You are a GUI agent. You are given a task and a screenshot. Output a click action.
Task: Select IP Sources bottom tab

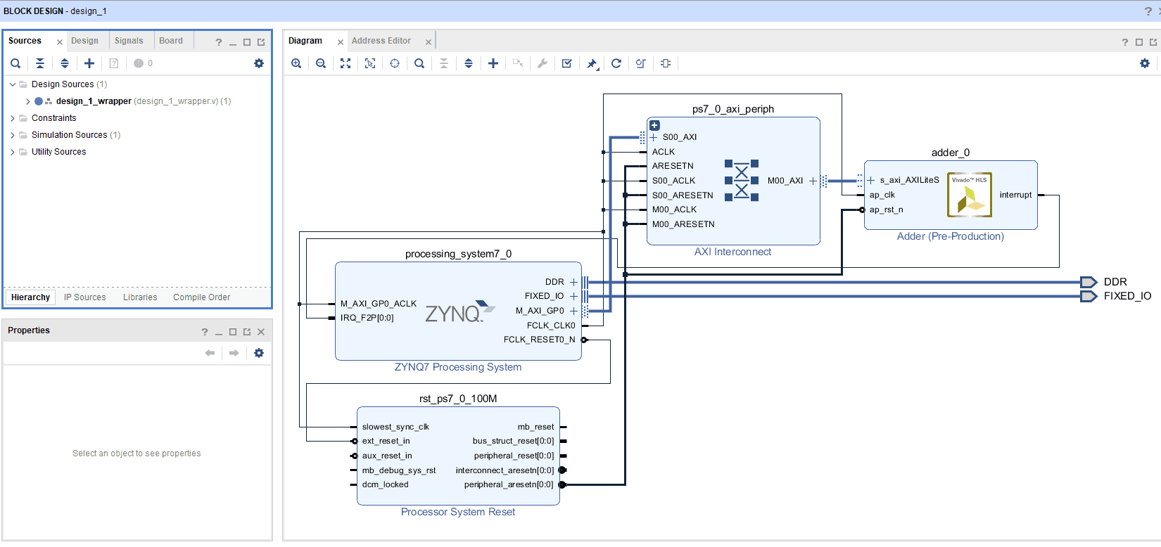pos(85,297)
